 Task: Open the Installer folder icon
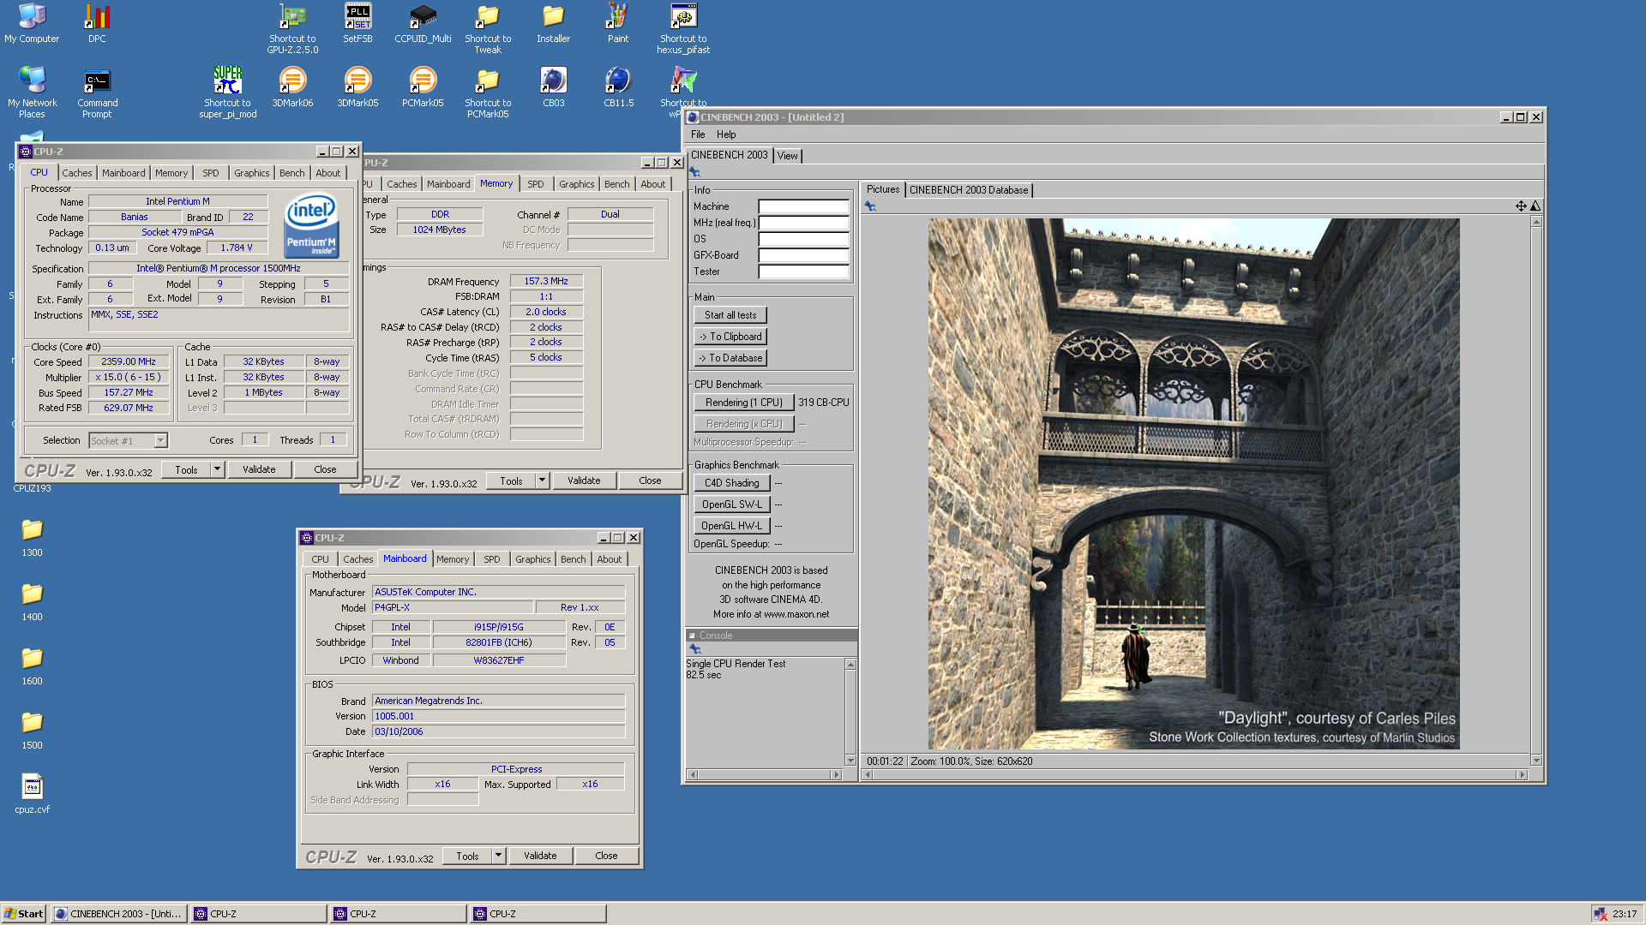pos(553,23)
